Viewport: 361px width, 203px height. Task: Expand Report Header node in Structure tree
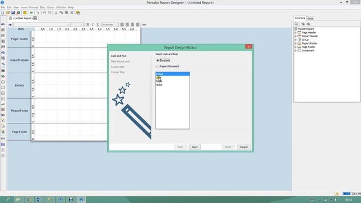point(296,36)
